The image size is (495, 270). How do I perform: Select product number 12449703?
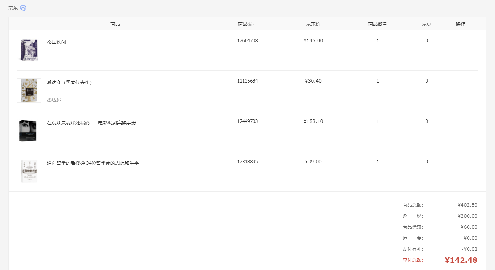coord(247,121)
